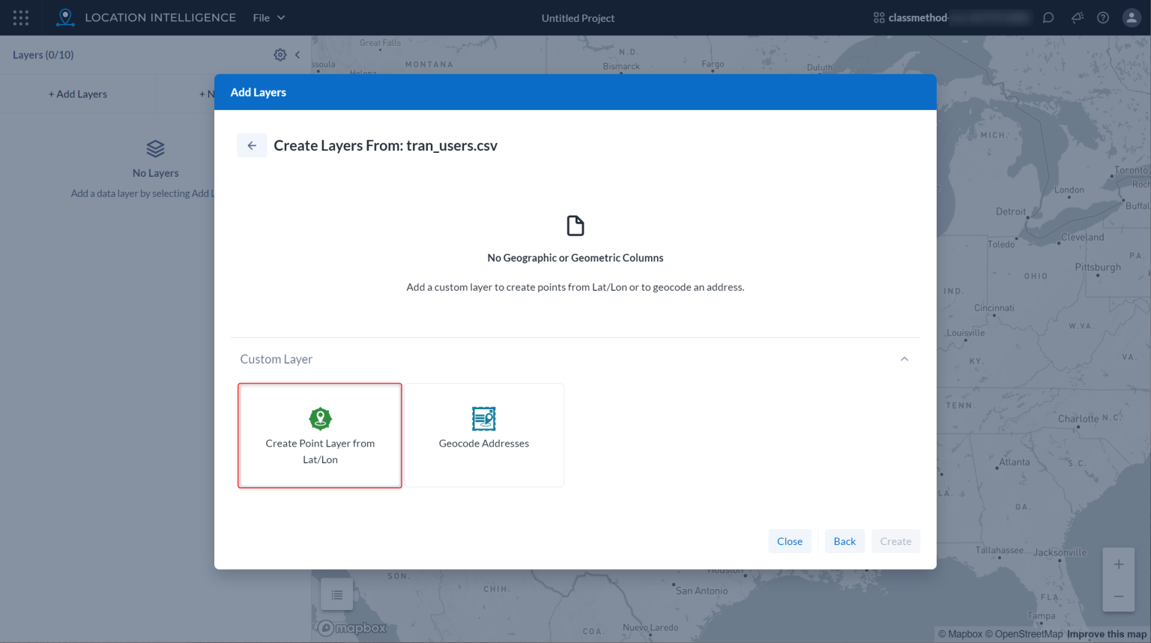
Task: Open the Layers panel settings gear
Action: coord(280,54)
